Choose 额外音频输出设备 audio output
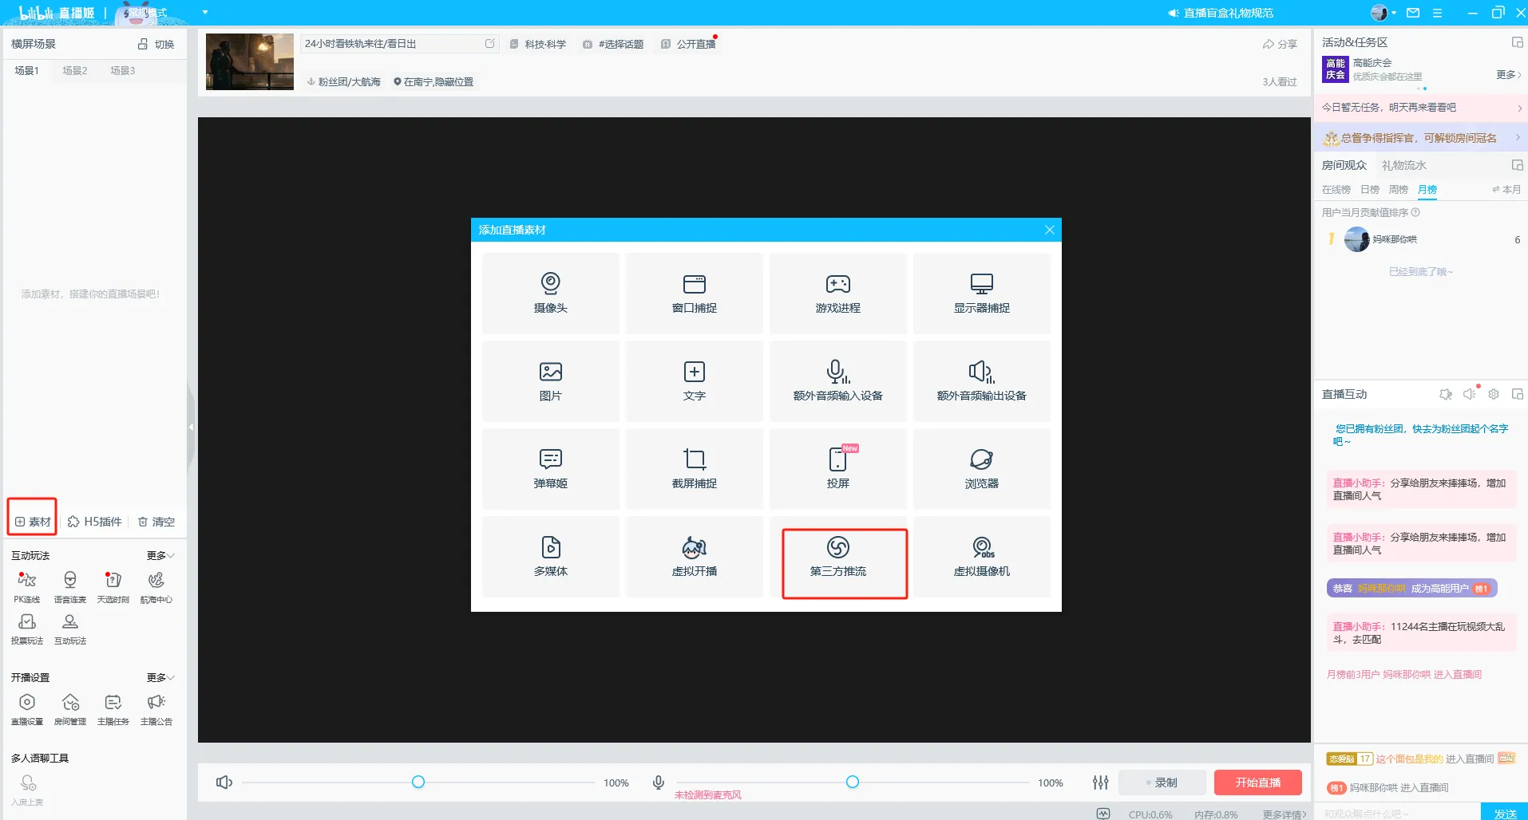This screenshot has height=820, width=1528. point(981,381)
